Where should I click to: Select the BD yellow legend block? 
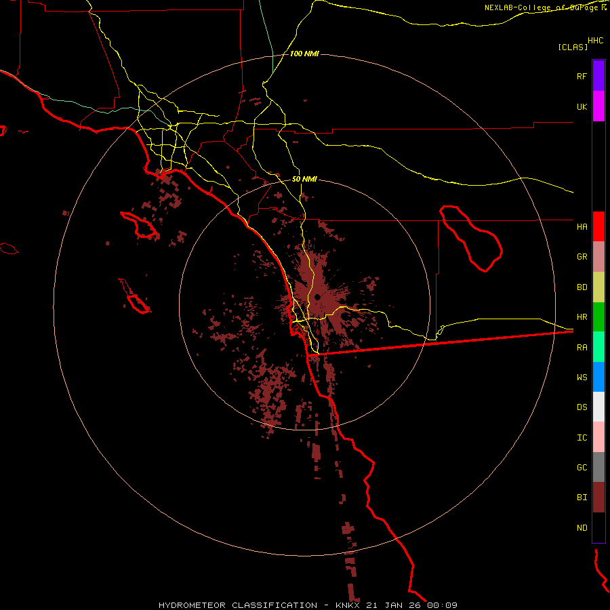coord(598,287)
